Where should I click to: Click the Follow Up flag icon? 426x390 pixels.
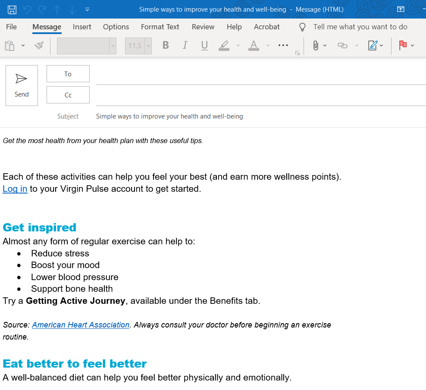[x=403, y=46]
